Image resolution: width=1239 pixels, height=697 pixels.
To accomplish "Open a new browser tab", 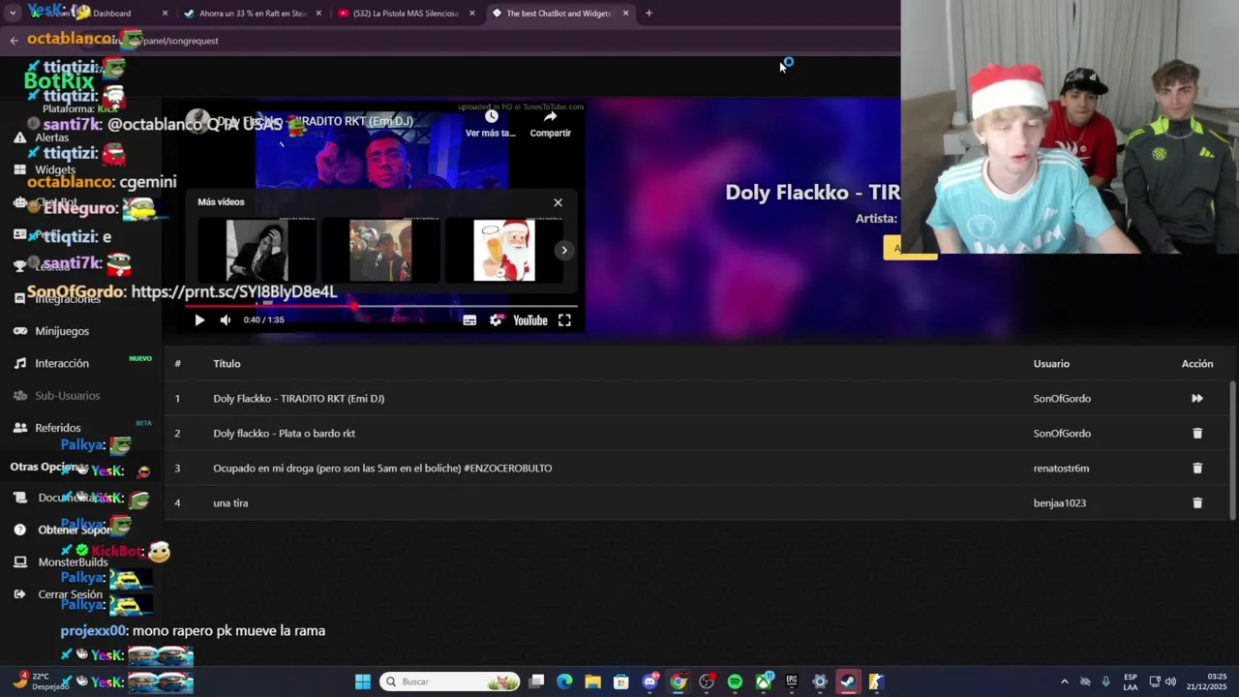I will (649, 14).
